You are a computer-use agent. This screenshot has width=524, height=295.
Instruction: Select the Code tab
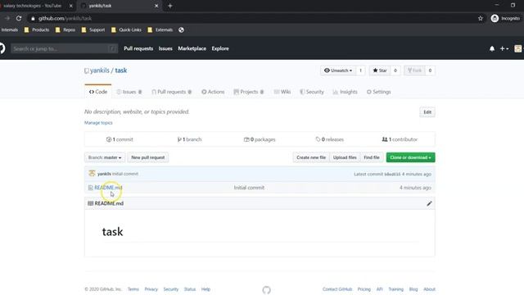tap(98, 92)
